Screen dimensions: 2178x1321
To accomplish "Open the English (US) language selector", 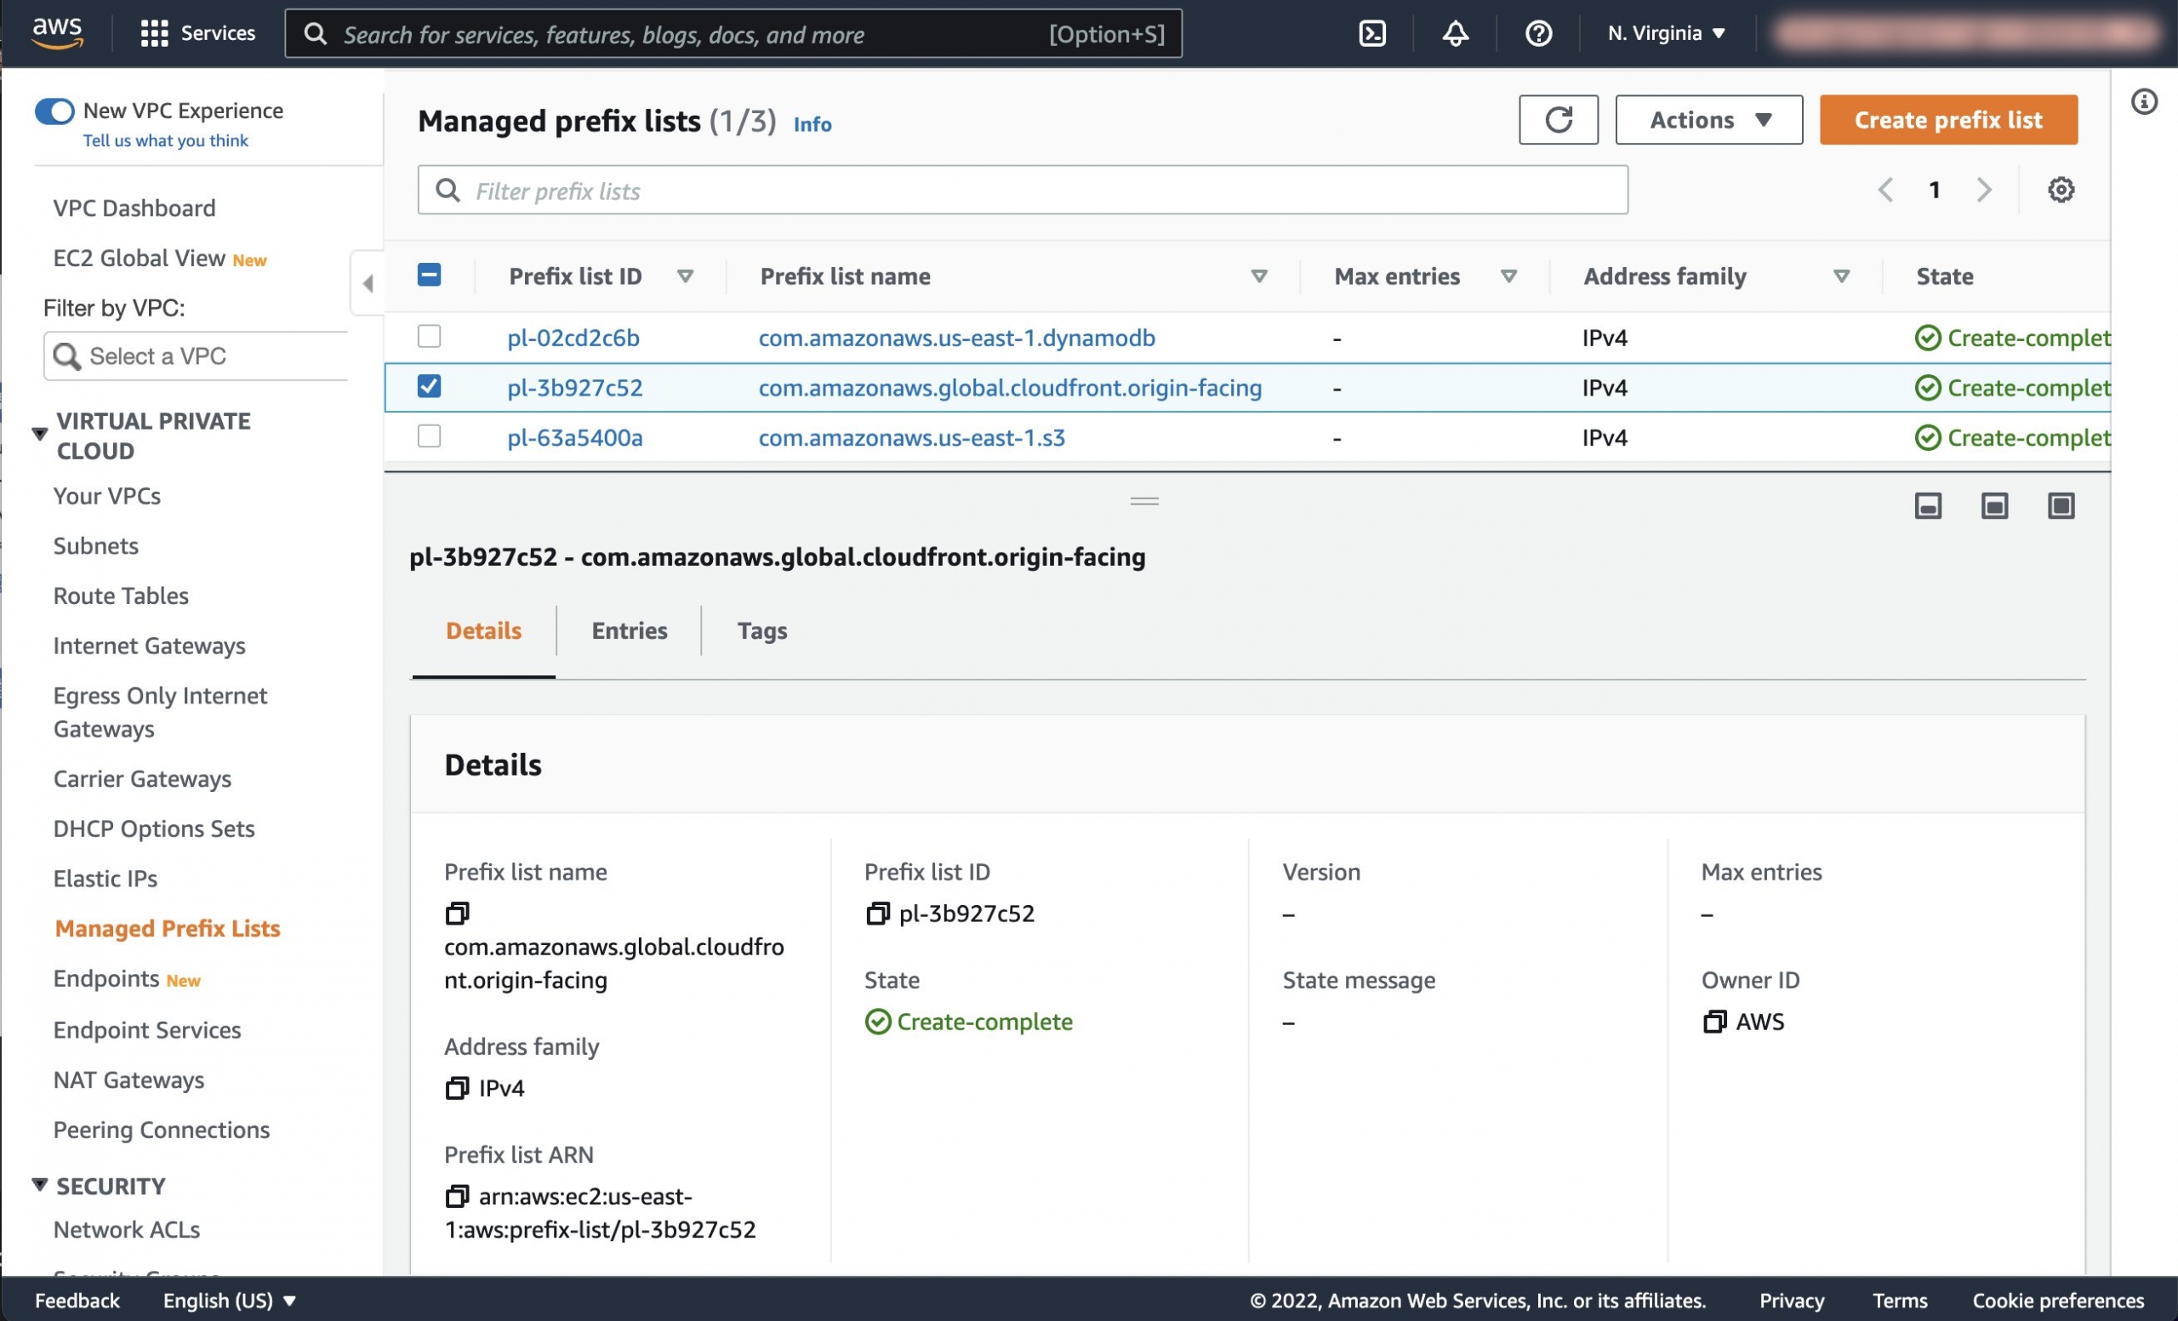I will click(x=229, y=1301).
